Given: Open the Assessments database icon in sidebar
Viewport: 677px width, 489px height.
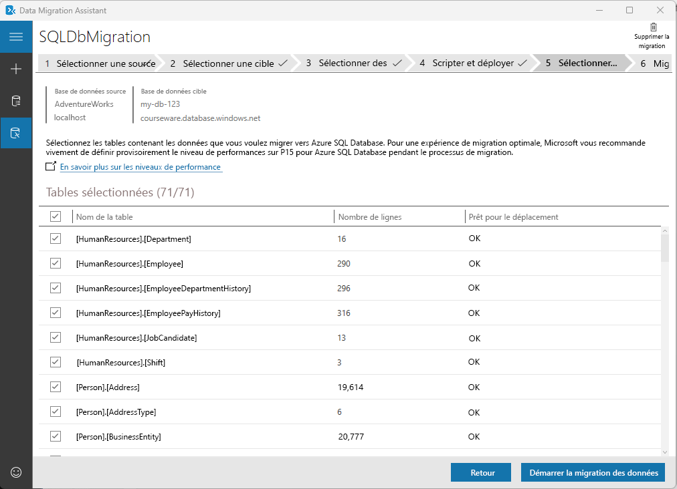Looking at the screenshot, I should pos(16,101).
